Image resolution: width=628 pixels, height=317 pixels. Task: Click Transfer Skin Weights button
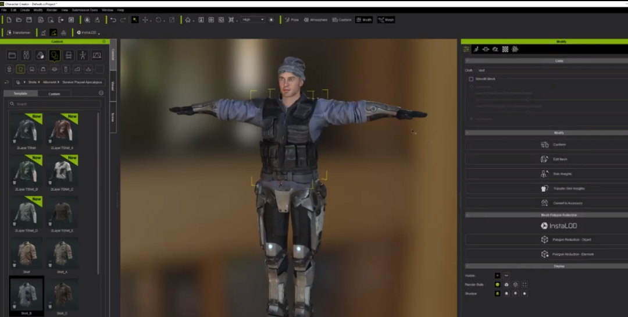[x=546, y=188]
